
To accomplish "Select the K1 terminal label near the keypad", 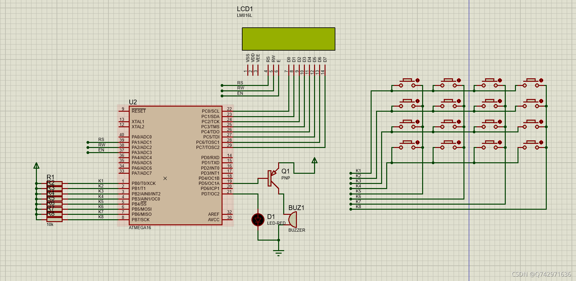I will [358, 171].
